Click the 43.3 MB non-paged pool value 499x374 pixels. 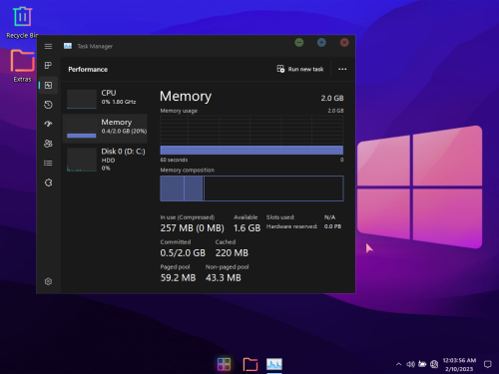224,278
